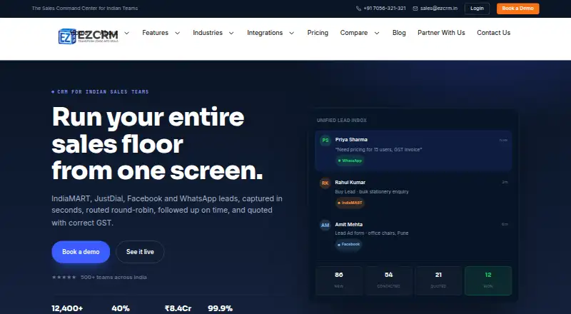The height and width of the screenshot is (314, 571).
Task: Click the sales@ezcrm.in email link
Action: point(439,9)
